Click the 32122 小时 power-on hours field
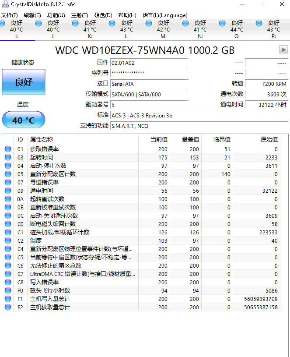 click(x=266, y=105)
